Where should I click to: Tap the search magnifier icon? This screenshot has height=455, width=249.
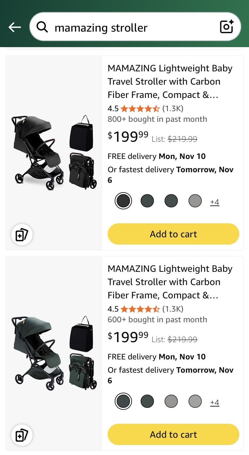click(42, 27)
